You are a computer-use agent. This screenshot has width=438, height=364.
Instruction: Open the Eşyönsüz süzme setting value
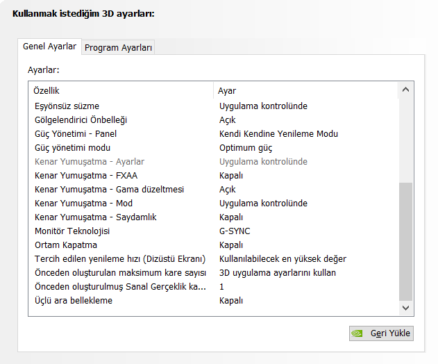[x=263, y=106]
